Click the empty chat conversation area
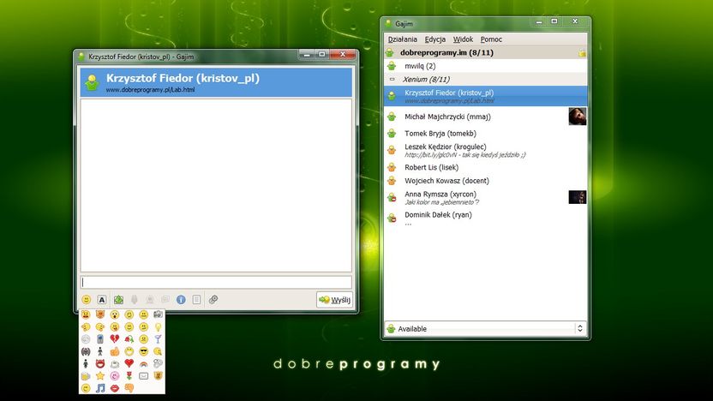The image size is (713, 401). [x=216, y=185]
